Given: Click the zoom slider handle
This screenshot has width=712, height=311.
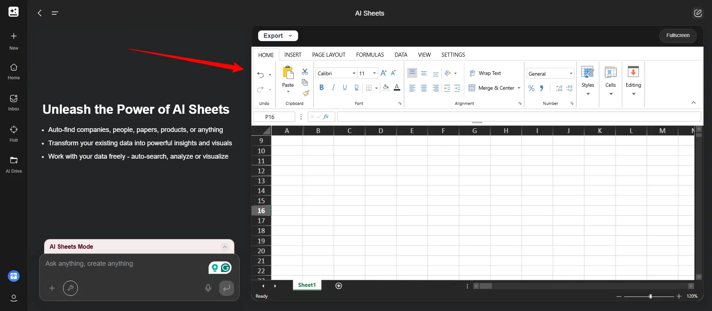Looking at the screenshot, I should [650, 296].
